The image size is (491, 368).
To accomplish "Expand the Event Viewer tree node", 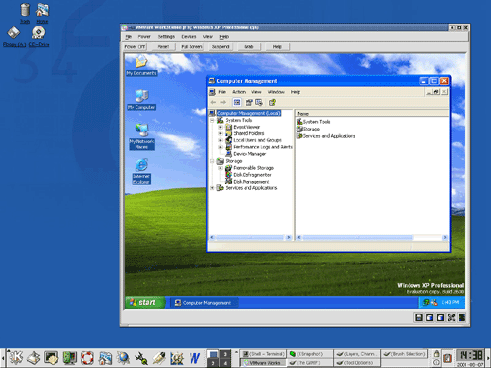I will tap(220, 127).
